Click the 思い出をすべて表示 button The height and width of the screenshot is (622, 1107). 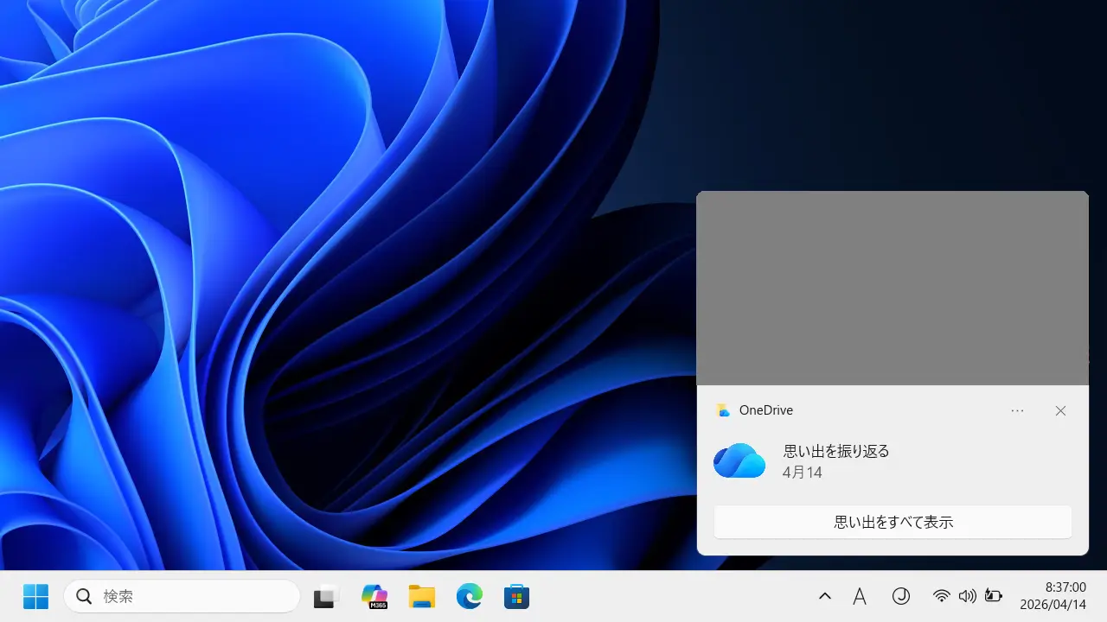click(x=893, y=522)
